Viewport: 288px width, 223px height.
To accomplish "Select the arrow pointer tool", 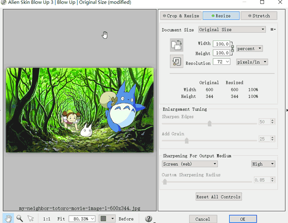I will (x=31, y=218).
